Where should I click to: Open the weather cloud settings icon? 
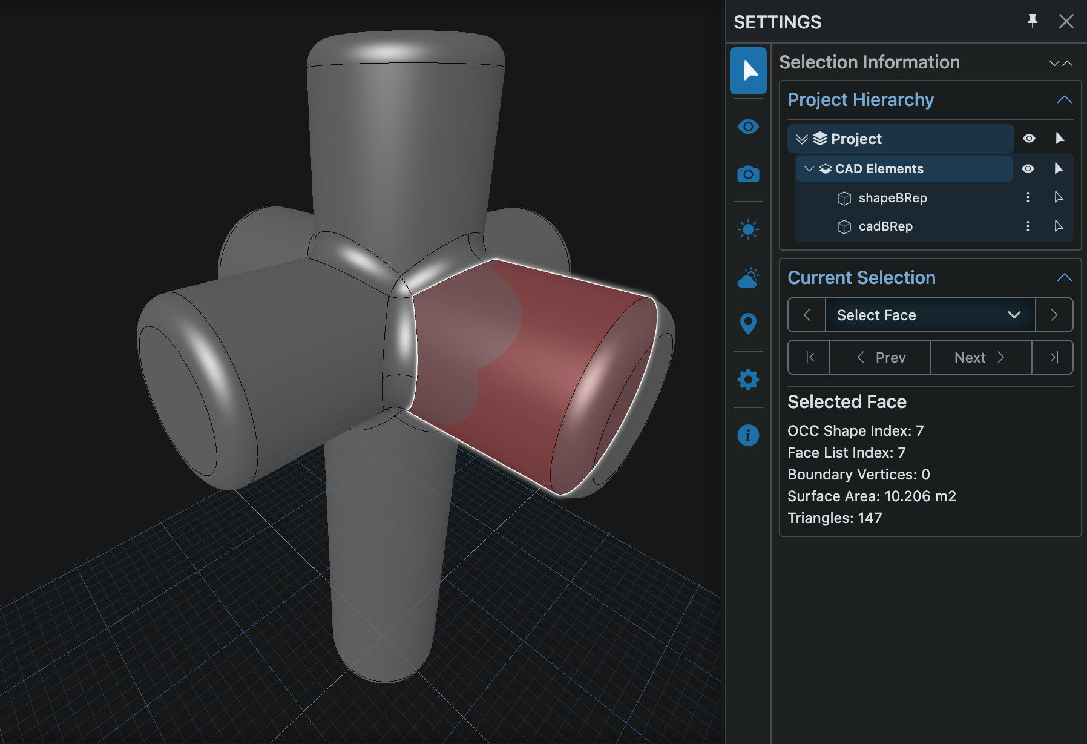pyautogui.click(x=748, y=278)
